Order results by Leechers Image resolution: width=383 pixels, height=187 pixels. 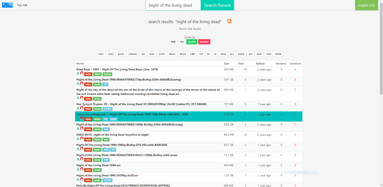click(204, 42)
